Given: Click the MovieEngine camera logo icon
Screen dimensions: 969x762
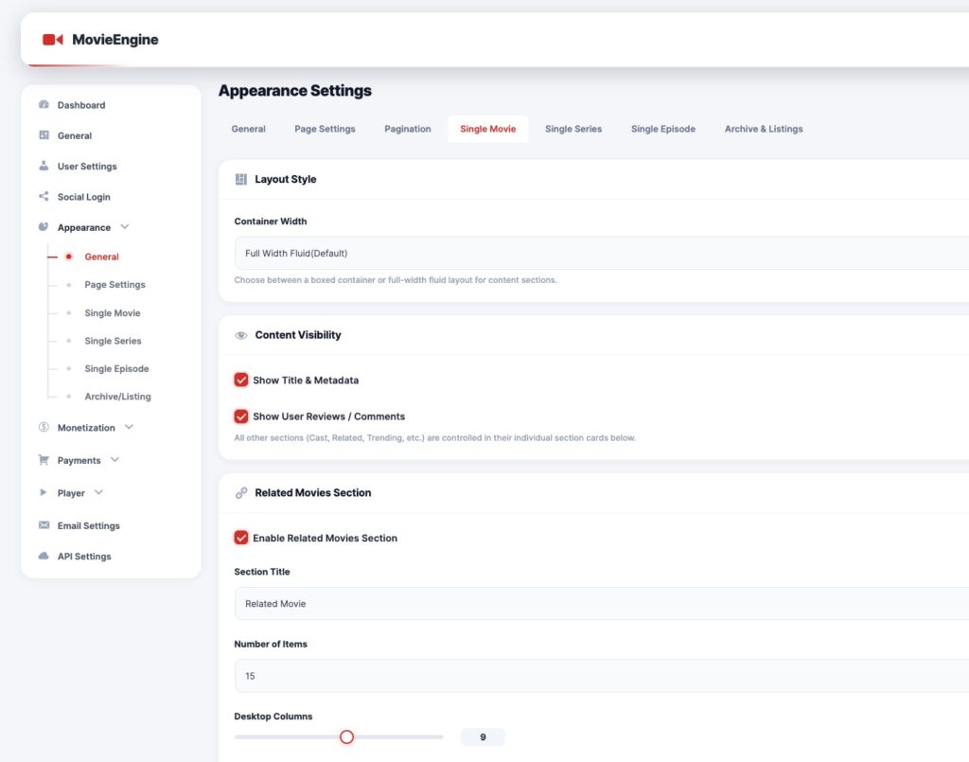Looking at the screenshot, I should (52, 40).
